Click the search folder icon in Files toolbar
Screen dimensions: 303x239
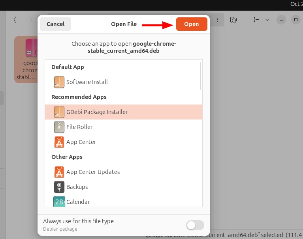[x=233, y=20]
